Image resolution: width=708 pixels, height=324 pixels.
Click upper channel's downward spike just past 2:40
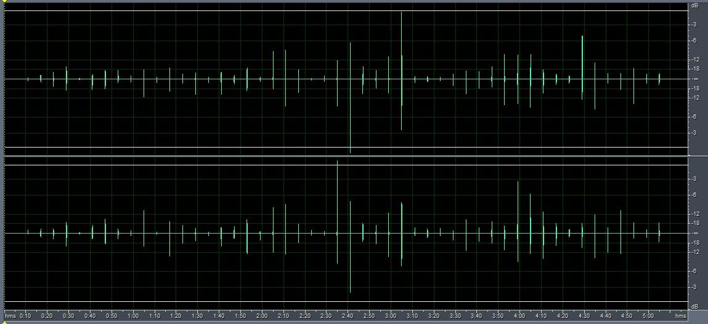(x=350, y=97)
